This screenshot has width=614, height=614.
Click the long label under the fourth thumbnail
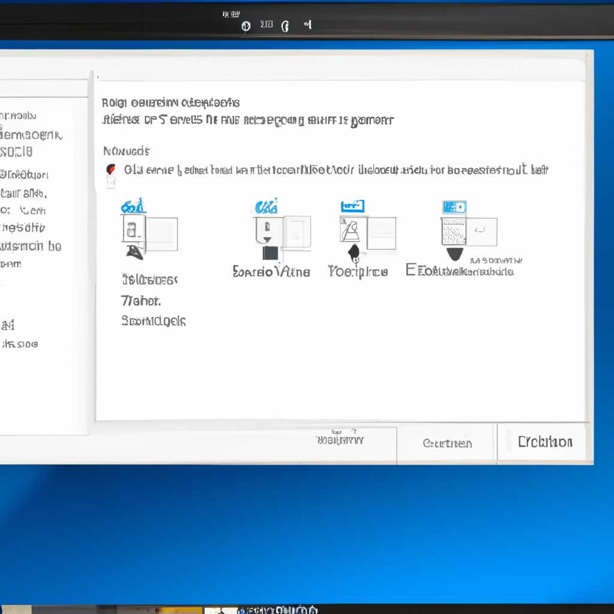[460, 270]
